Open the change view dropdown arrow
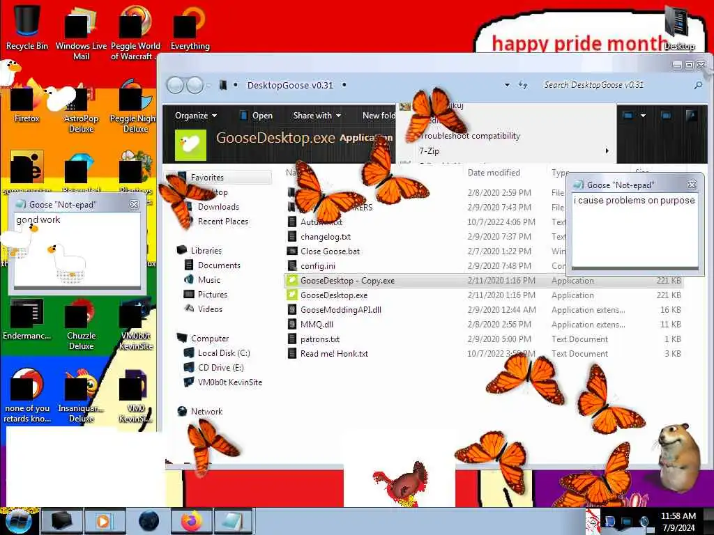The image size is (714, 535). (643, 116)
